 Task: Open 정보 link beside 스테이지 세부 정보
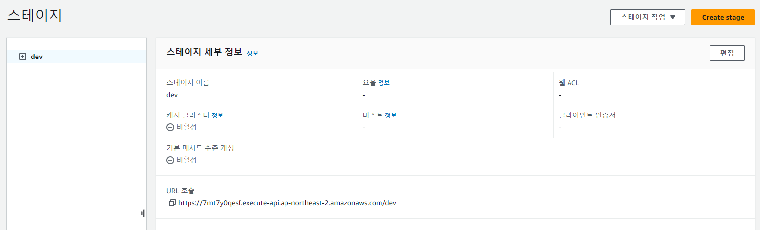tap(252, 53)
